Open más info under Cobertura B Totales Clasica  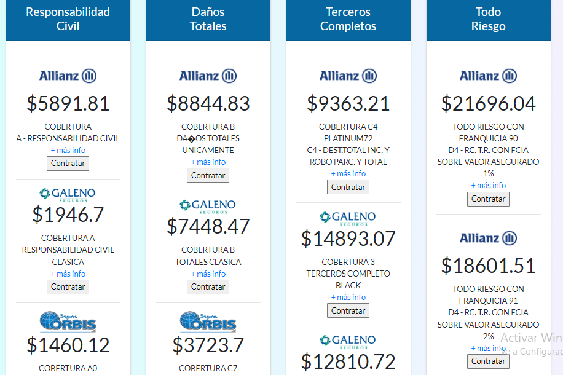pyautogui.click(x=208, y=274)
